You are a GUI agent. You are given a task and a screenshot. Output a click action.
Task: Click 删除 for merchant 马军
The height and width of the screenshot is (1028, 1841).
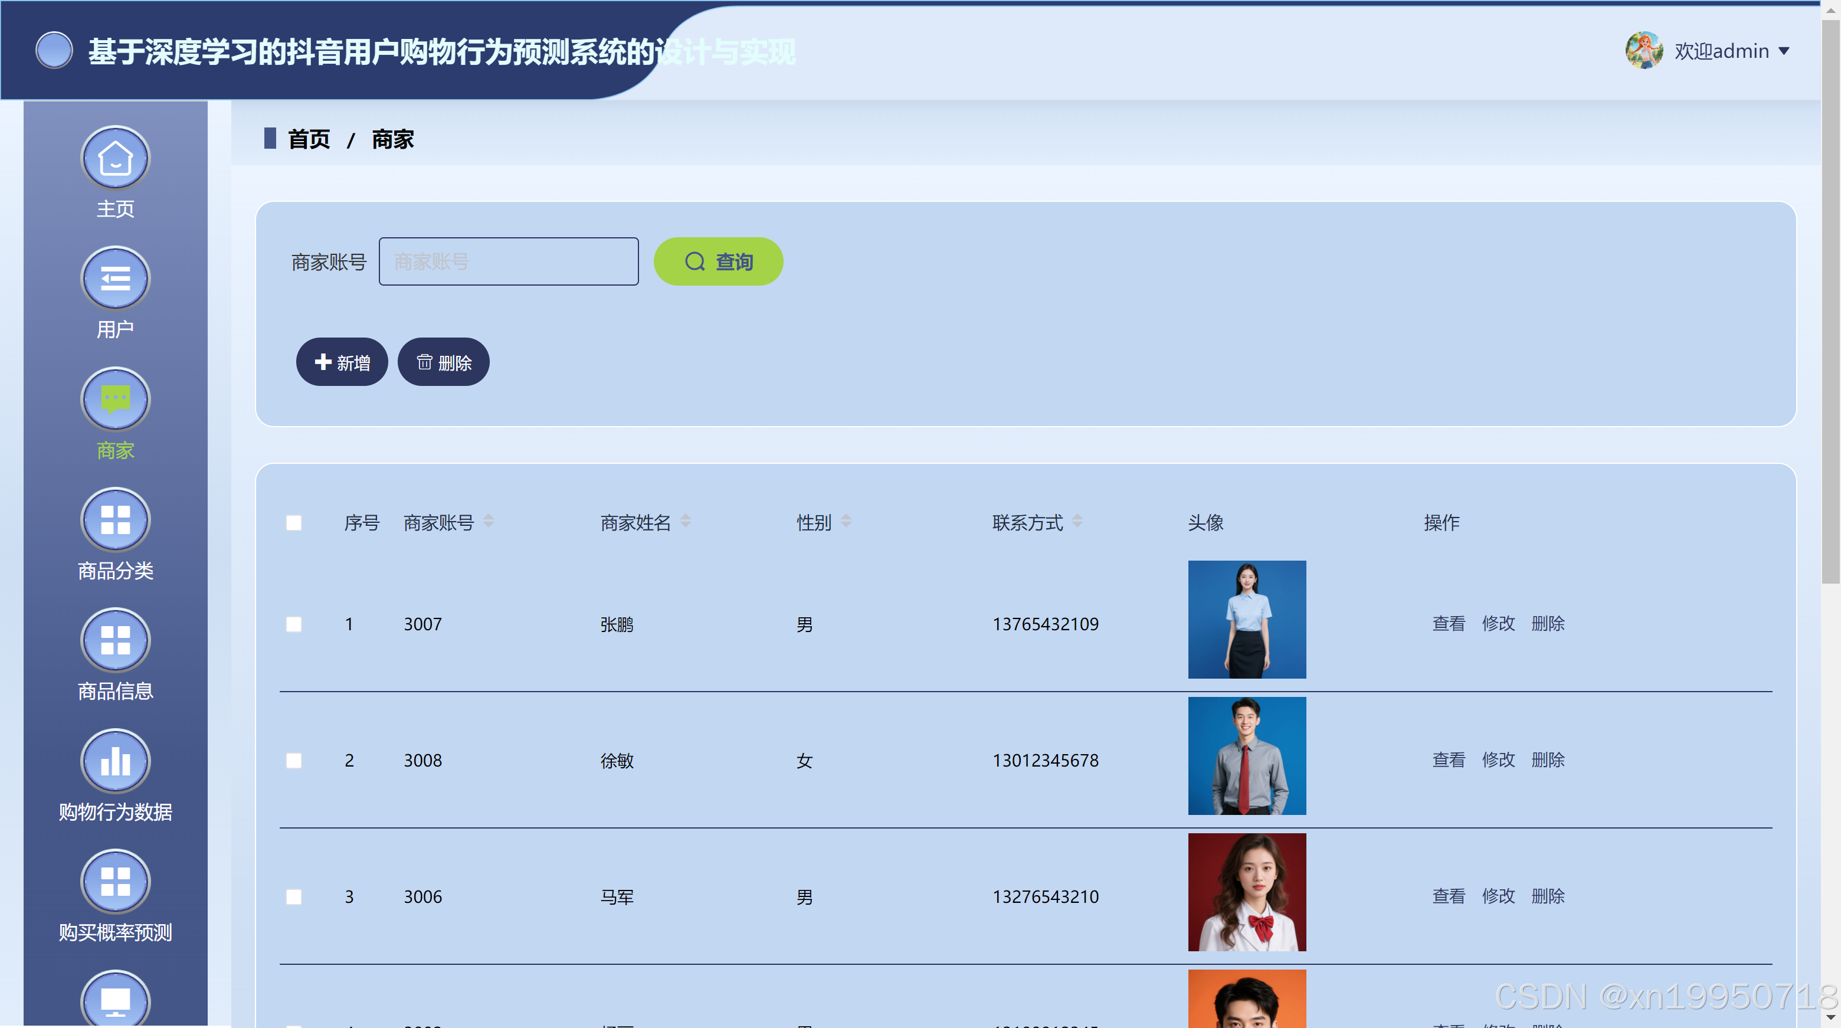point(1548,896)
